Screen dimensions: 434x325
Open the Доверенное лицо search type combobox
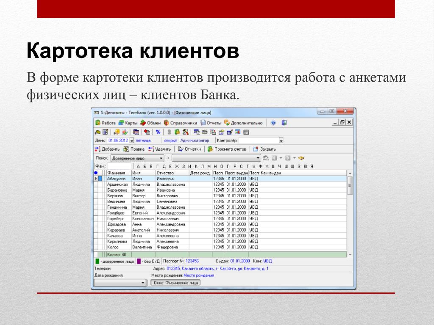(137, 158)
